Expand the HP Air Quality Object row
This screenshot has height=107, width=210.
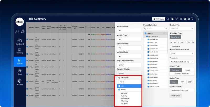tap(27, 54)
